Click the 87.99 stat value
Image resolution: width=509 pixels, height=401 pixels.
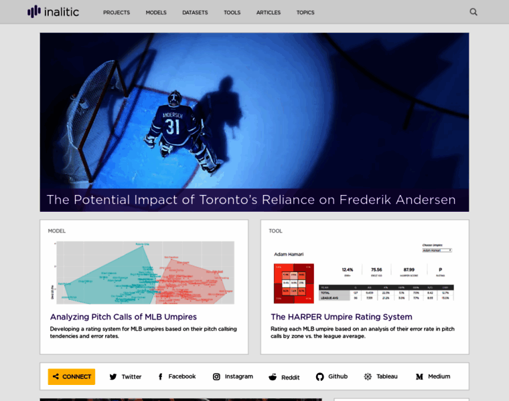409,269
